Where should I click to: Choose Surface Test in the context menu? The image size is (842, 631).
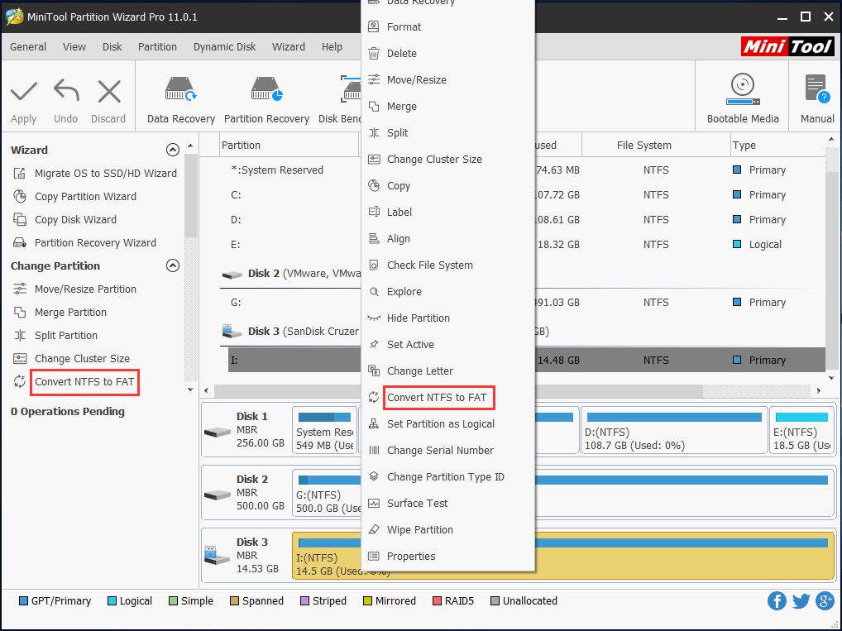coord(447,503)
